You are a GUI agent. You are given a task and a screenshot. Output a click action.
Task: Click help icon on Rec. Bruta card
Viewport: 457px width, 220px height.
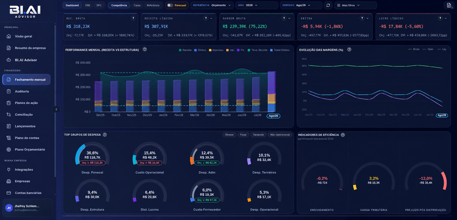tap(133, 18)
